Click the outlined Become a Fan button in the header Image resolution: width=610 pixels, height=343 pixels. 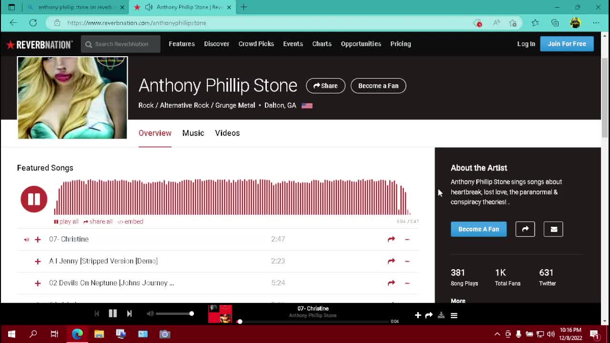point(378,86)
